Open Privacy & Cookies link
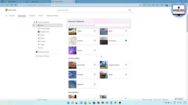The height and width of the screenshot is (105, 188). (x=147, y=100)
